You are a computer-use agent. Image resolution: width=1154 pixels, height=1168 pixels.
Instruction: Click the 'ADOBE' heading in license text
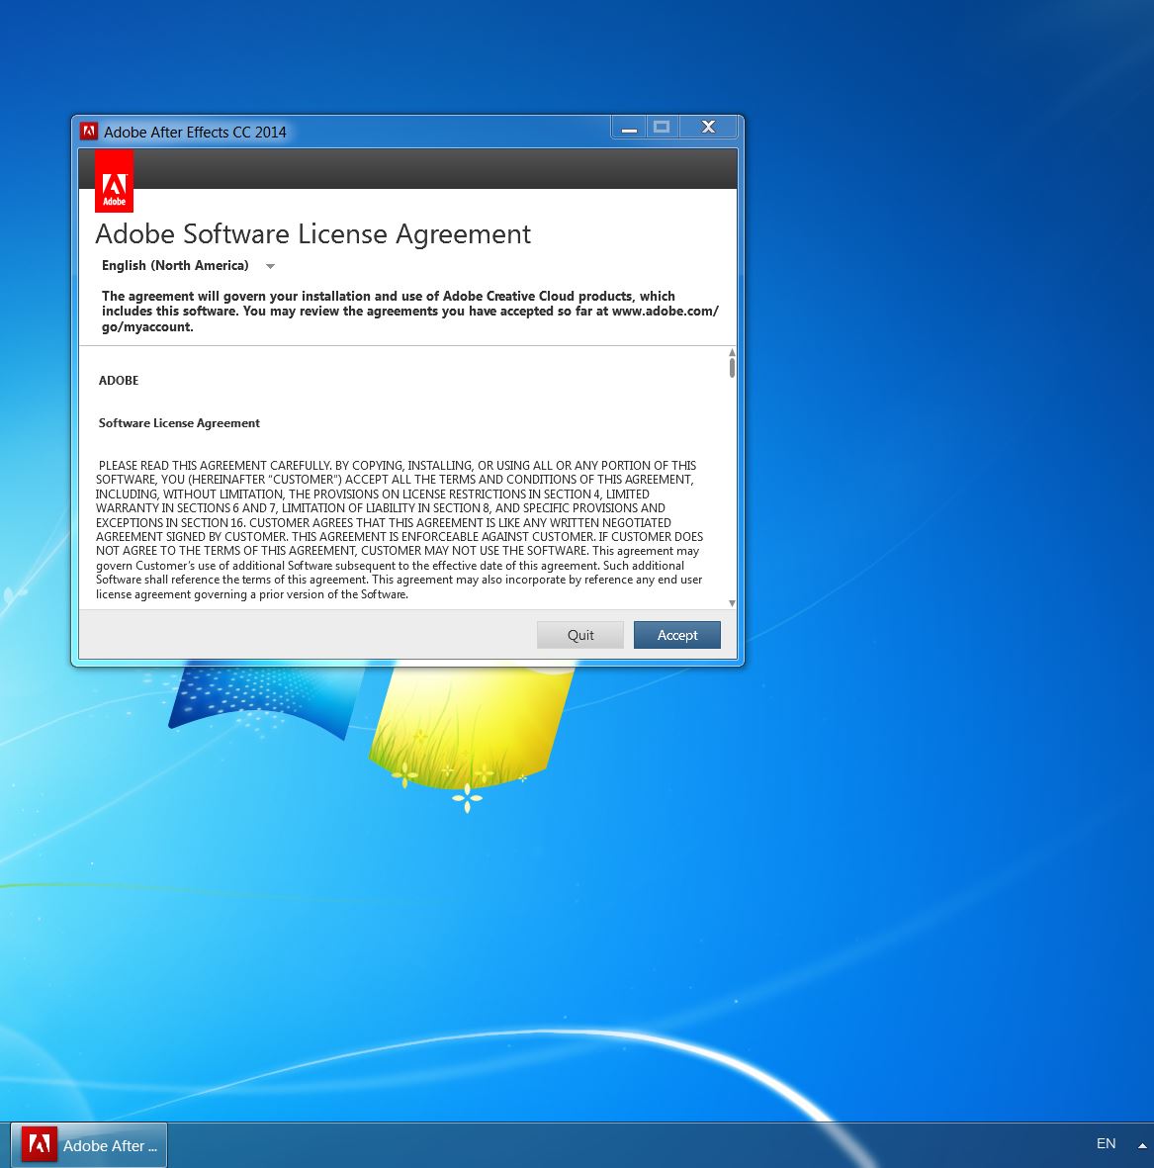coord(119,381)
